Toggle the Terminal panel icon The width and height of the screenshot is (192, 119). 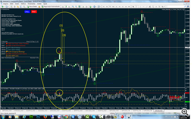tap(21, 6)
